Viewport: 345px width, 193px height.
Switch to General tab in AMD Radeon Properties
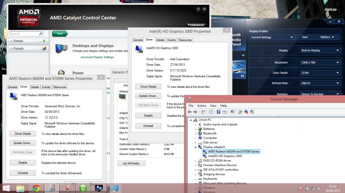click(x=12, y=87)
